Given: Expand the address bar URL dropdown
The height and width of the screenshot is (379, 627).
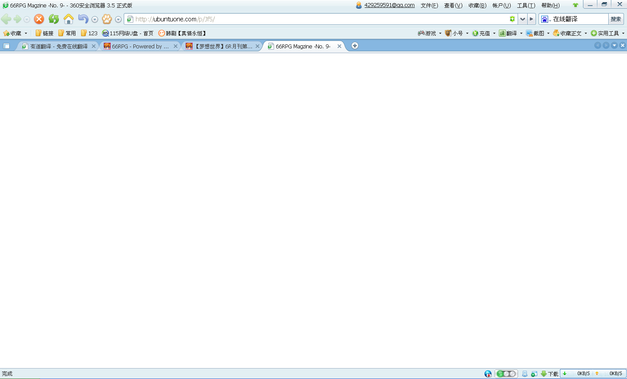Looking at the screenshot, I should [x=522, y=19].
